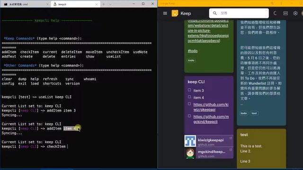Click highlighted 'item 4' text in terminal

click(70, 128)
